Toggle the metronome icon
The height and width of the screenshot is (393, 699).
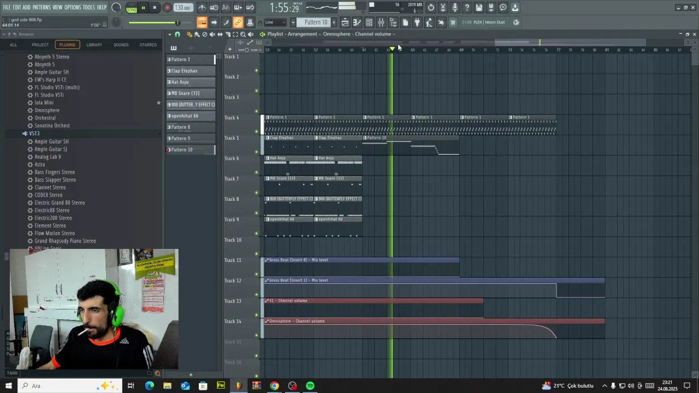pyautogui.click(x=202, y=8)
